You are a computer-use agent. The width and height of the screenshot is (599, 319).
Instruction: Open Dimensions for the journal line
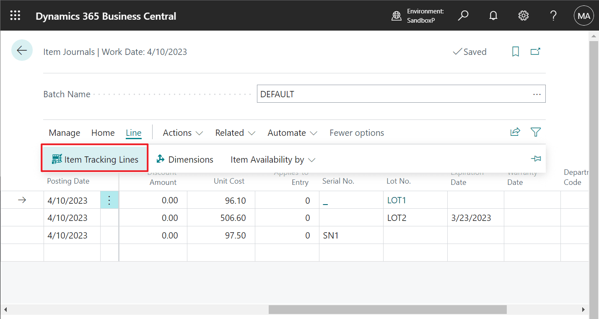click(x=185, y=159)
